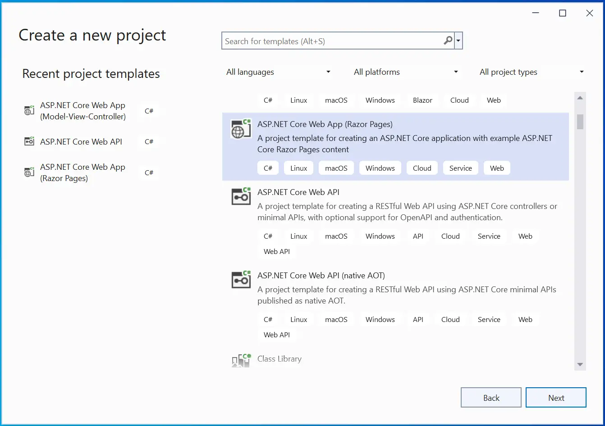Open the All platforms filter dropdown

click(x=406, y=72)
